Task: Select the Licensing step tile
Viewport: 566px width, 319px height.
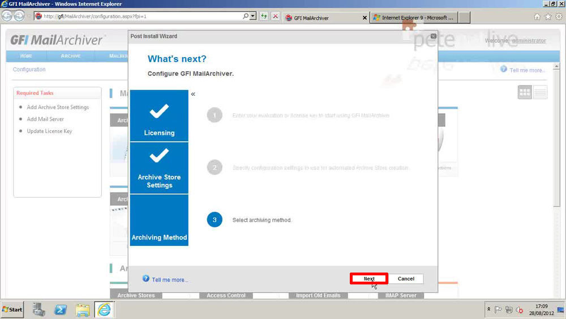Action: [x=159, y=116]
